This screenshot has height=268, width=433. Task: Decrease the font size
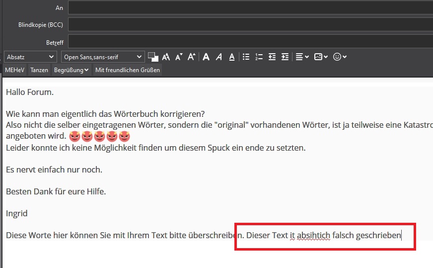point(179,57)
